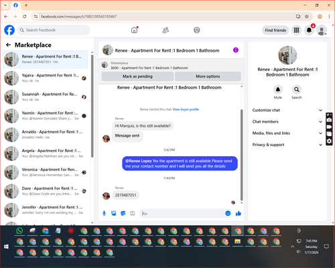
Task: Open Yasmin conversation in list
Action: tap(45, 116)
